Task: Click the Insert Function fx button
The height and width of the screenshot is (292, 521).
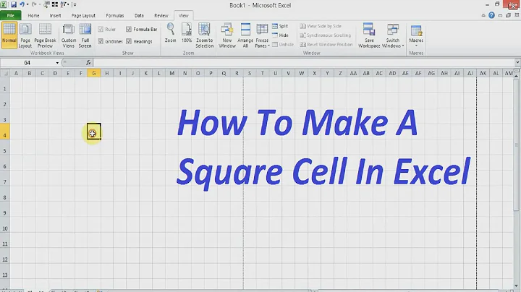Action: click(88, 62)
